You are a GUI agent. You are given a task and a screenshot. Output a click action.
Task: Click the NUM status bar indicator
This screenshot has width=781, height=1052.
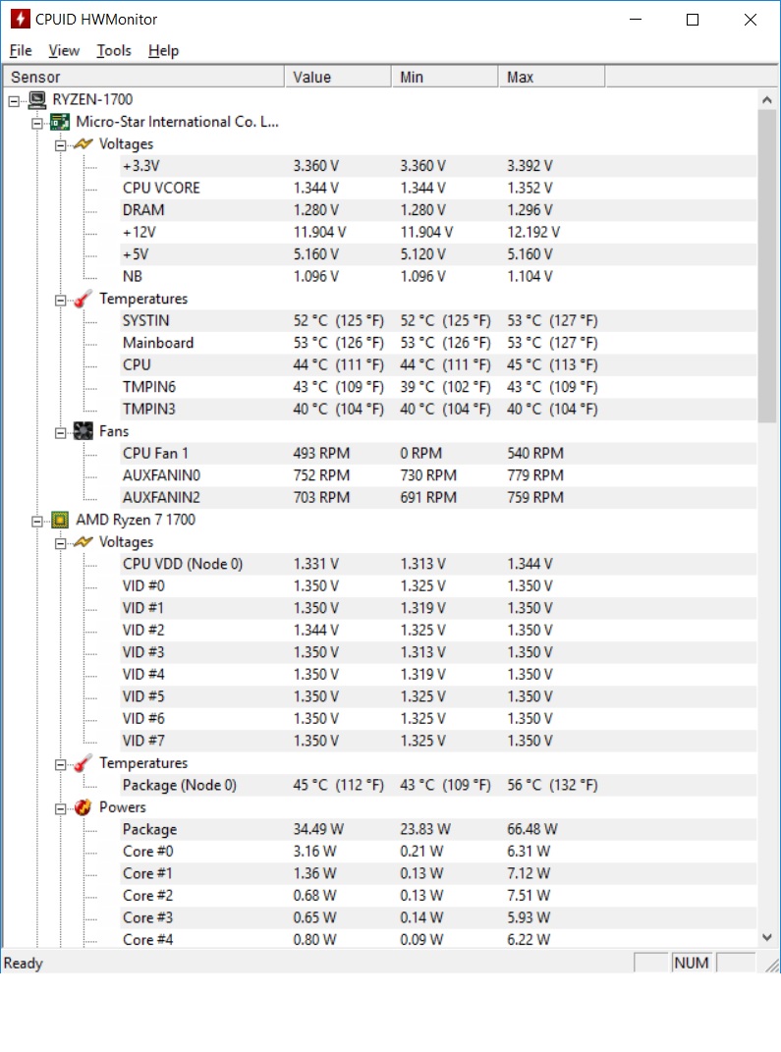click(x=691, y=964)
